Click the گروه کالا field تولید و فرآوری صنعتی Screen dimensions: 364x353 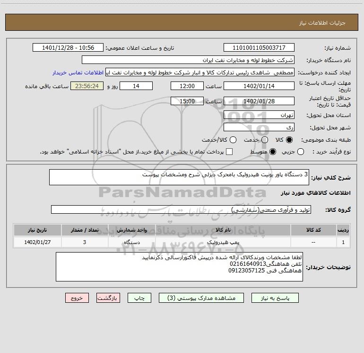181,209
